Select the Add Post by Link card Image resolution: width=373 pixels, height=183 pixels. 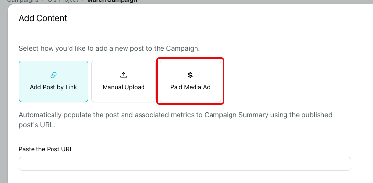[53, 81]
